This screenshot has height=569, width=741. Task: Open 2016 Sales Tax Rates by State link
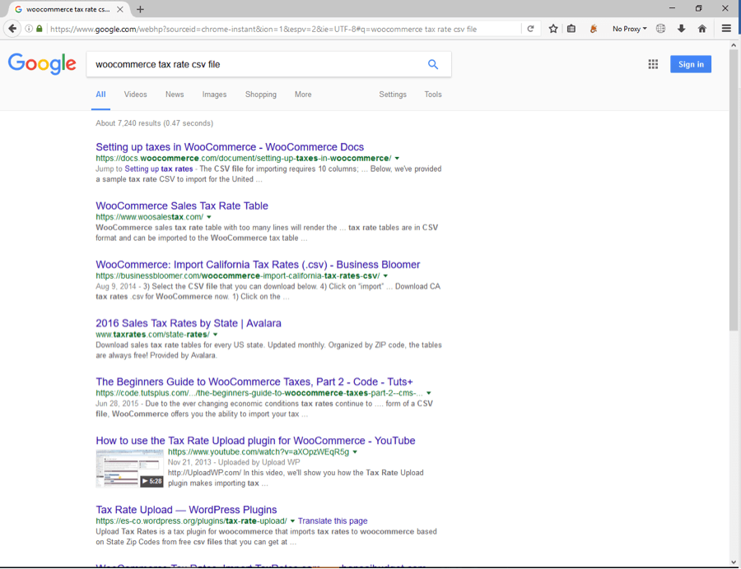click(x=189, y=323)
